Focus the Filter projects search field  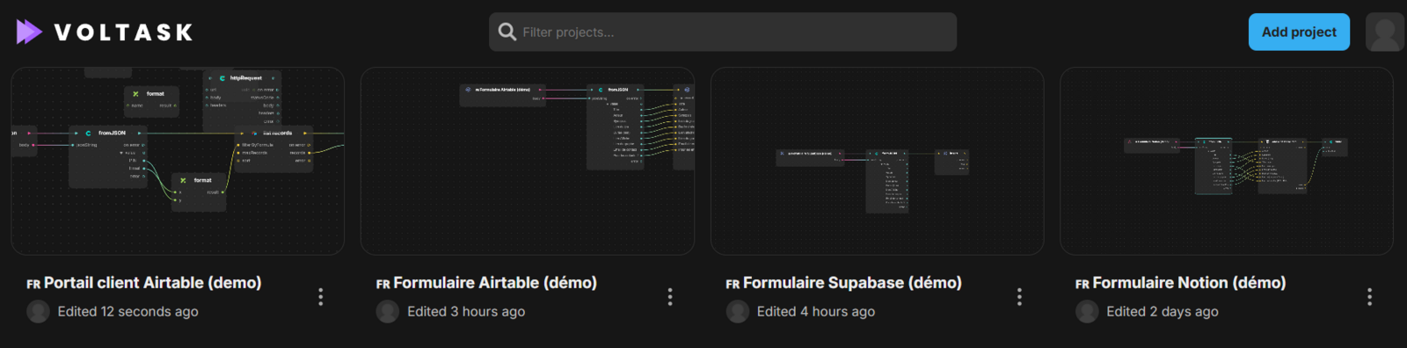point(723,32)
